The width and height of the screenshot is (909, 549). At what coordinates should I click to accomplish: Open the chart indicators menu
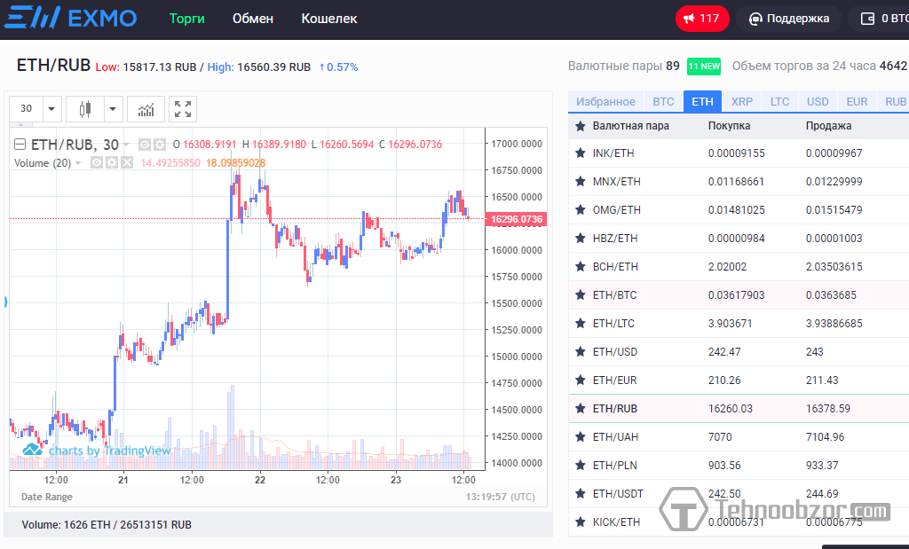click(146, 109)
